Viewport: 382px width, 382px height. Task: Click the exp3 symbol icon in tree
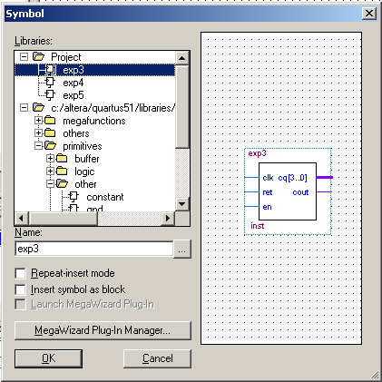pyautogui.click(x=51, y=70)
